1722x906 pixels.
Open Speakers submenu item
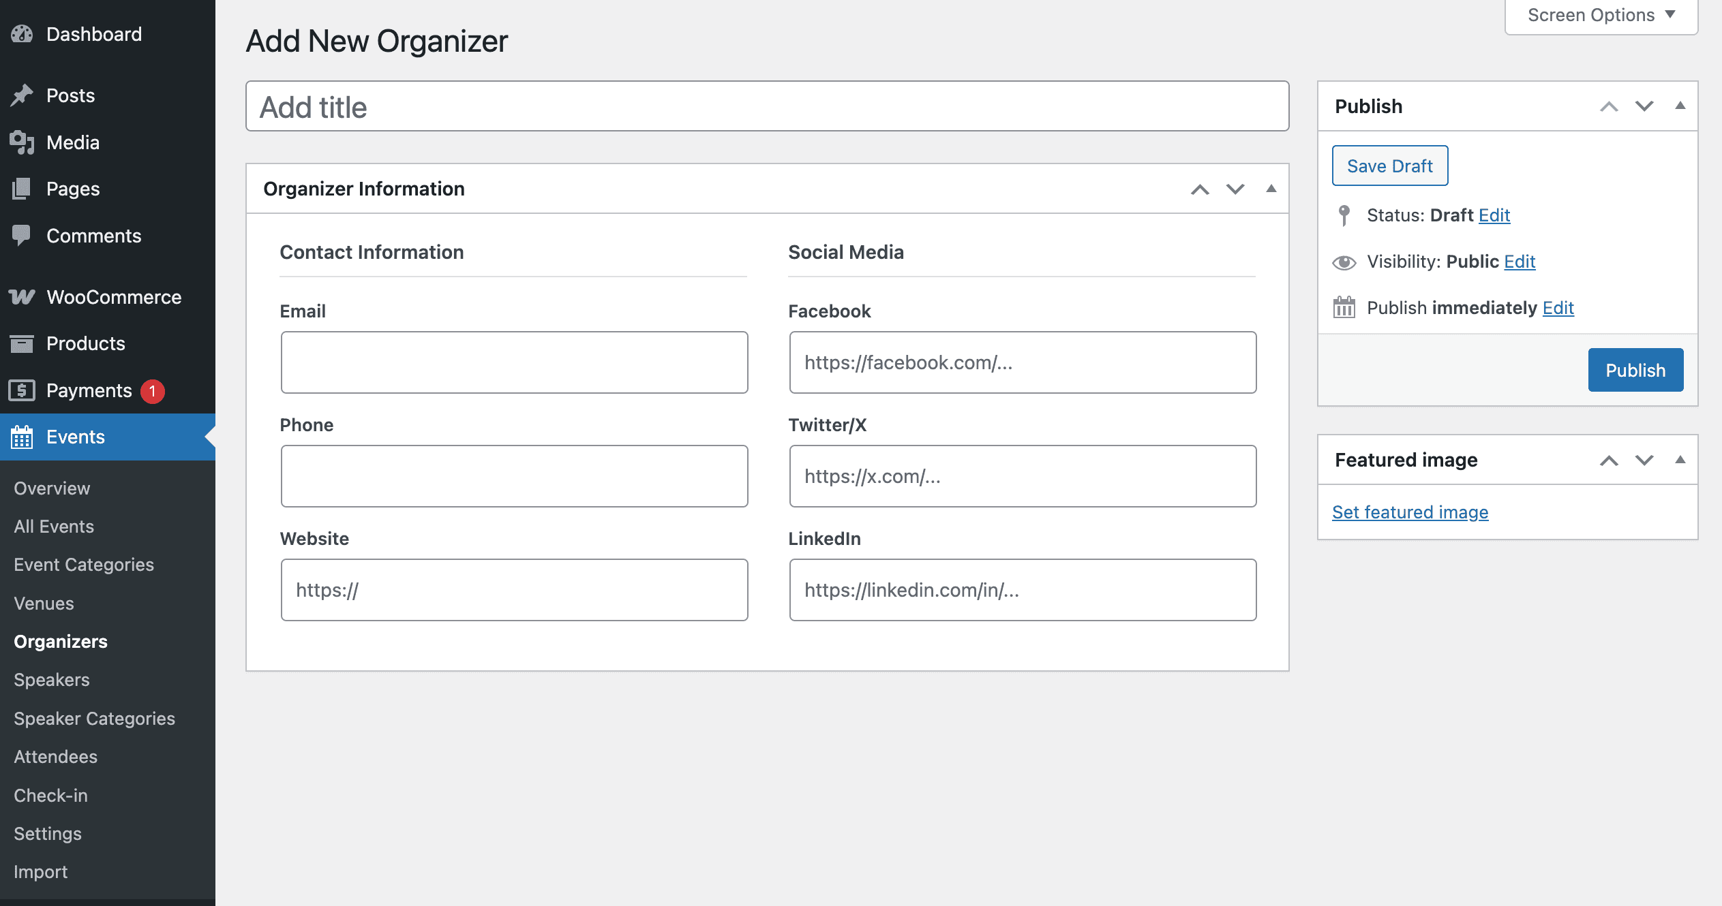point(52,680)
